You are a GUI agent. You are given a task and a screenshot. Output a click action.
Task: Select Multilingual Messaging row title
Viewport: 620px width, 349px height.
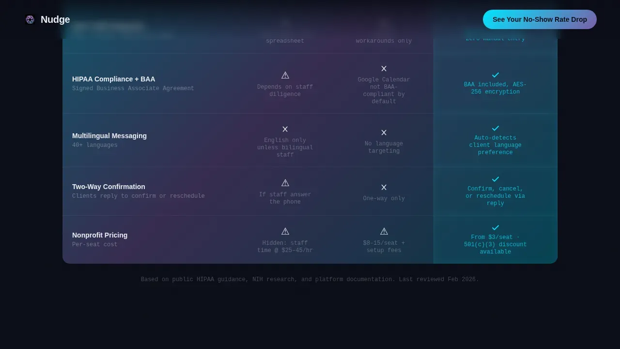pos(109,136)
